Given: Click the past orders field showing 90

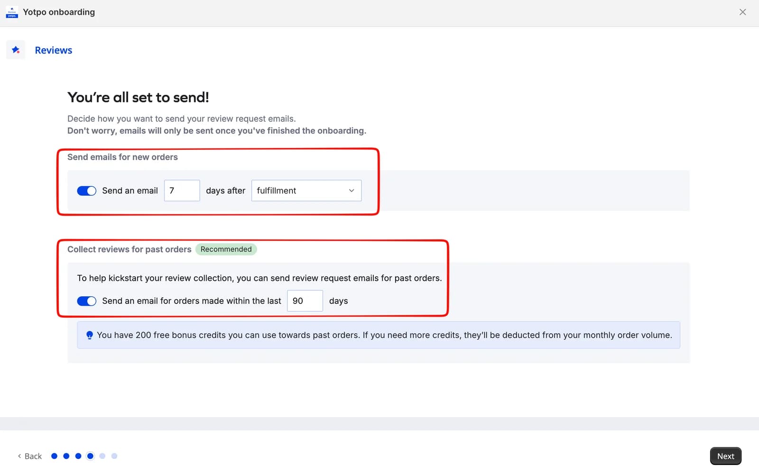Looking at the screenshot, I should click(305, 301).
